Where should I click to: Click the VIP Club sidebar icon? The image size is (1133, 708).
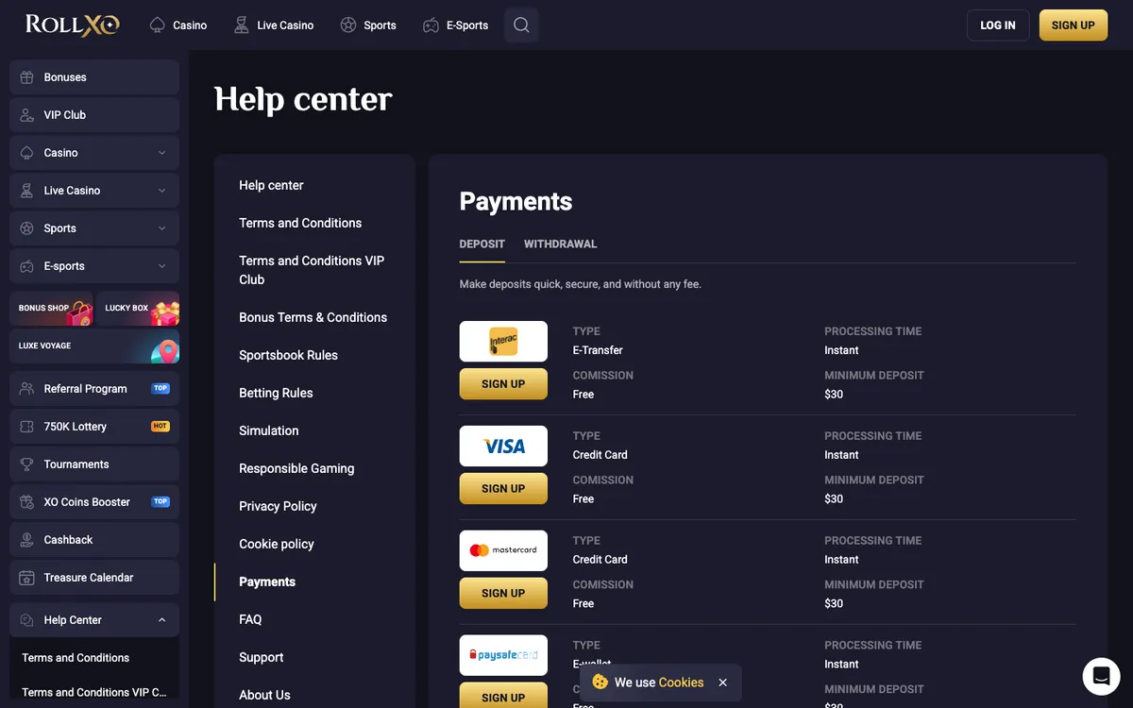tap(26, 115)
